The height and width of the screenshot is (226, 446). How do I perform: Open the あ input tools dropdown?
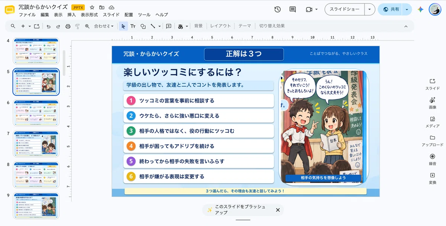[x=183, y=26]
